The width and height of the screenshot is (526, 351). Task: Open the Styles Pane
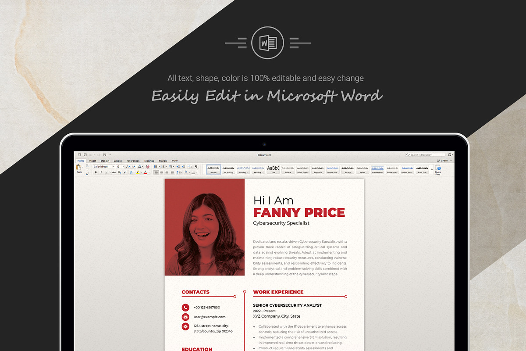(438, 170)
